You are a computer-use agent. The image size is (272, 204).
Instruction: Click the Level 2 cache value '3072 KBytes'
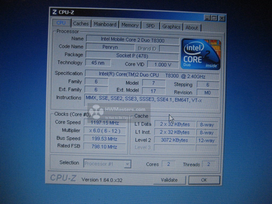[175, 140]
